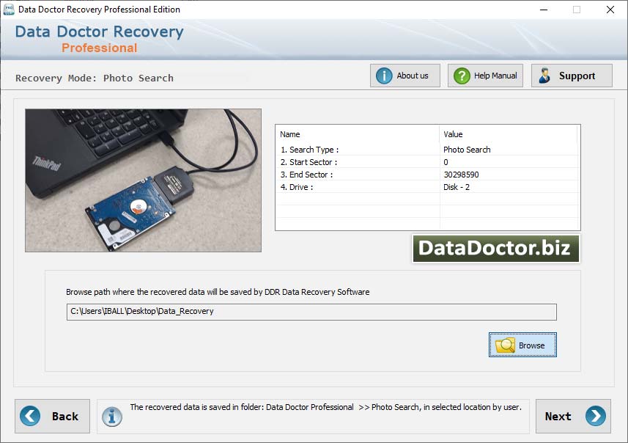This screenshot has height=443, width=628.
Task: Click Browse to choose a save folder
Action: (522, 345)
